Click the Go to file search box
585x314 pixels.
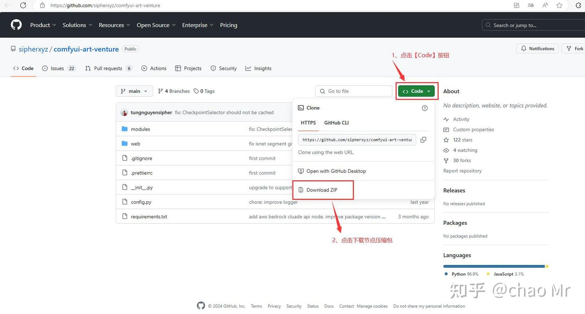(354, 91)
